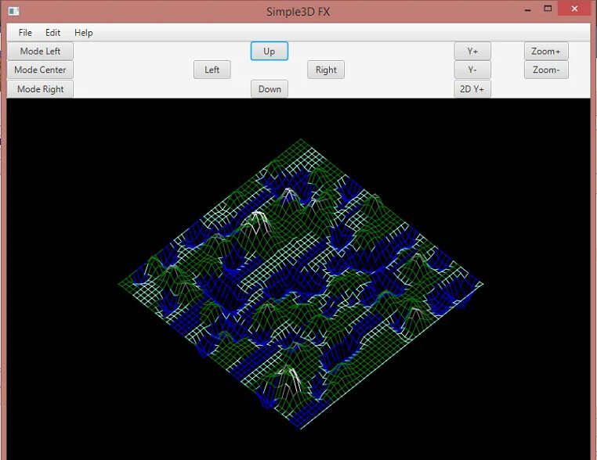Click the 2D Y+ button

[x=472, y=89]
